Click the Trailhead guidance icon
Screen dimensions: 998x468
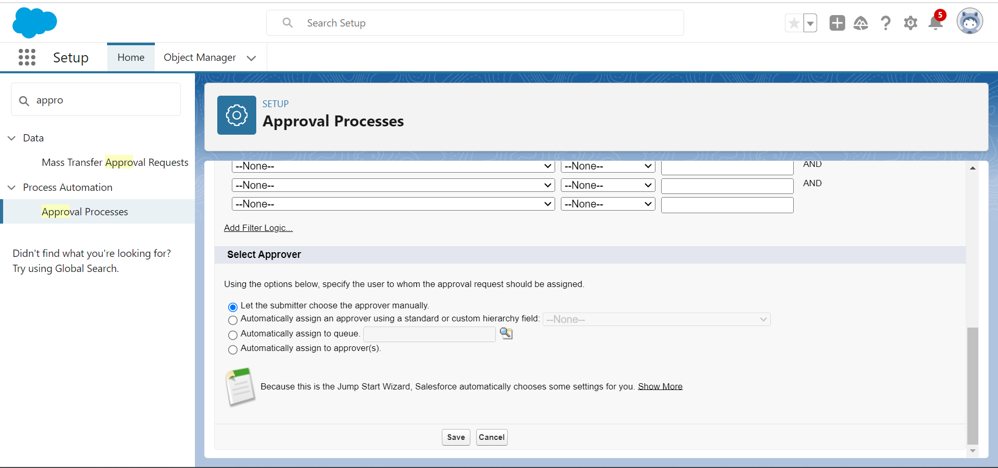861,23
